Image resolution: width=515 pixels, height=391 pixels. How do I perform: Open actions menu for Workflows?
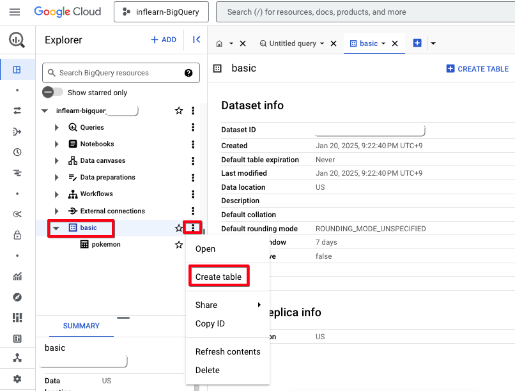coord(193,194)
